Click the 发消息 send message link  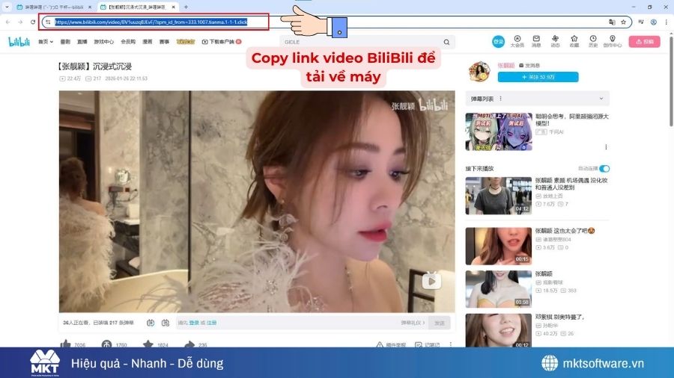tap(529, 66)
